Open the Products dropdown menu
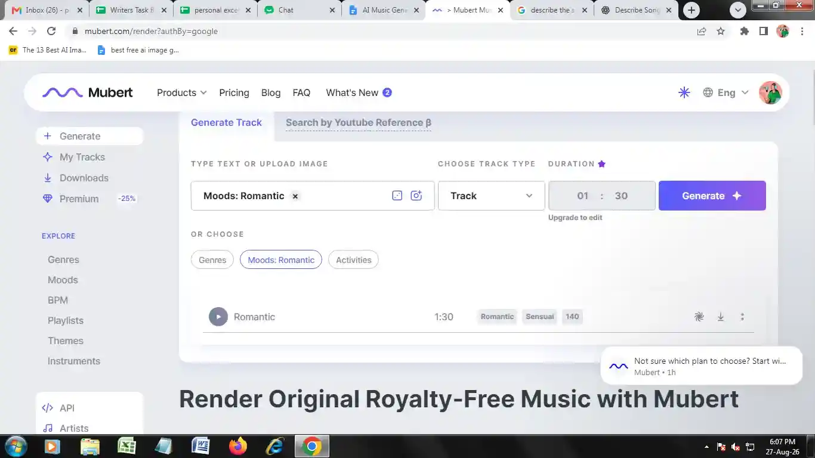This screenshot has width=815, height=458. (x=182, y=92)
